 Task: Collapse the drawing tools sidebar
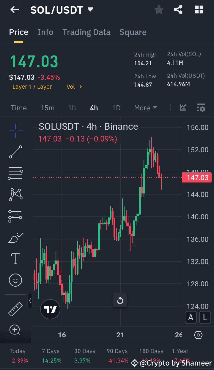click(x=30, y=301)
